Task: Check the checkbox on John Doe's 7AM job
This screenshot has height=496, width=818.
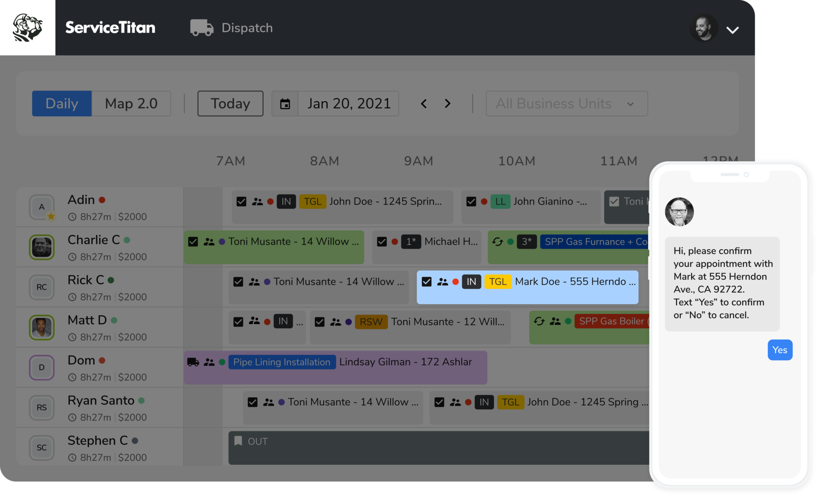Action: click(240, 201)
